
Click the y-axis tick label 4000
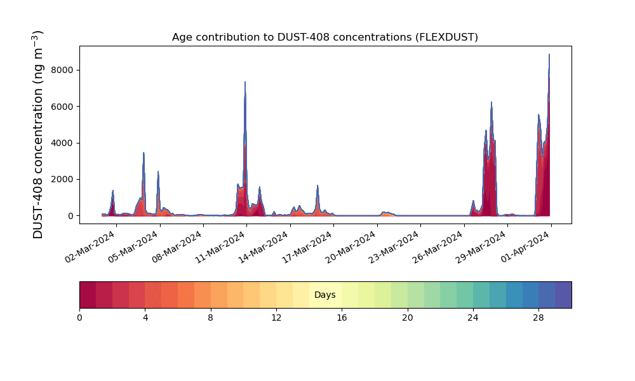point(62,143)
